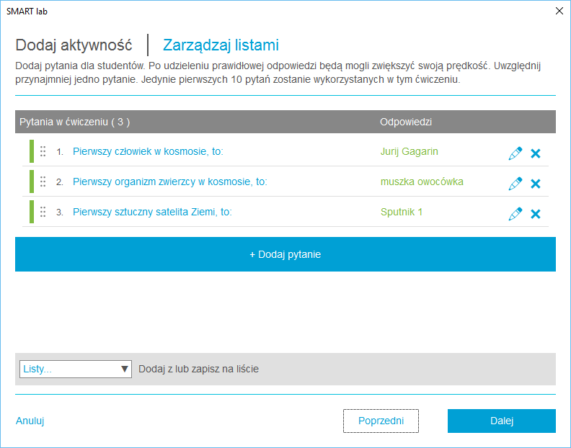Screen dimensions: 571x448
Task: Click the 'Odpowiedzi' column header
Action: 406,122
